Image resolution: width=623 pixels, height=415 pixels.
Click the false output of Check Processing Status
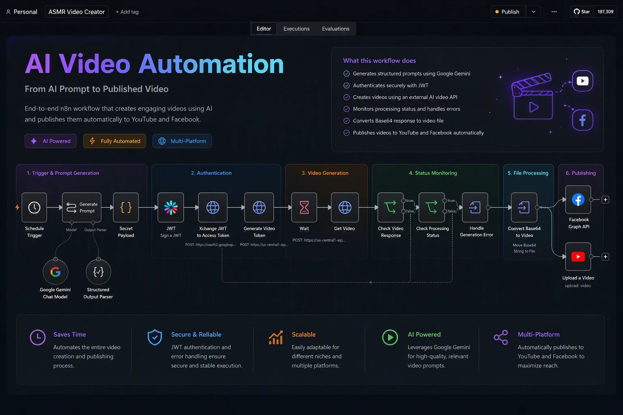pos(445,211)
